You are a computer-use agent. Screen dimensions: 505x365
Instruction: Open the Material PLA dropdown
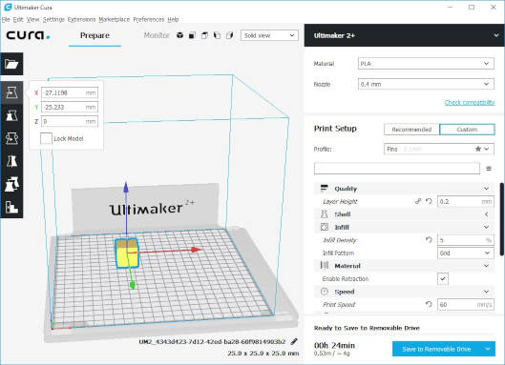pyautogui.click(x=426, y=64)
